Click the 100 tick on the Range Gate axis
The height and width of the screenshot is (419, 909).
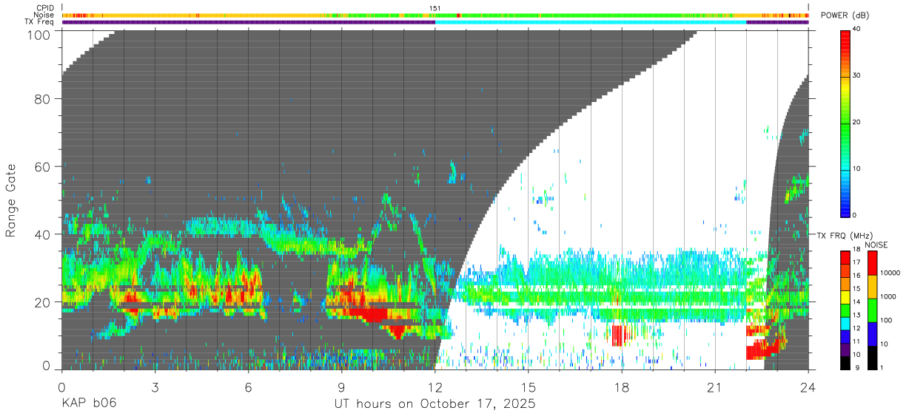(38, 34)
